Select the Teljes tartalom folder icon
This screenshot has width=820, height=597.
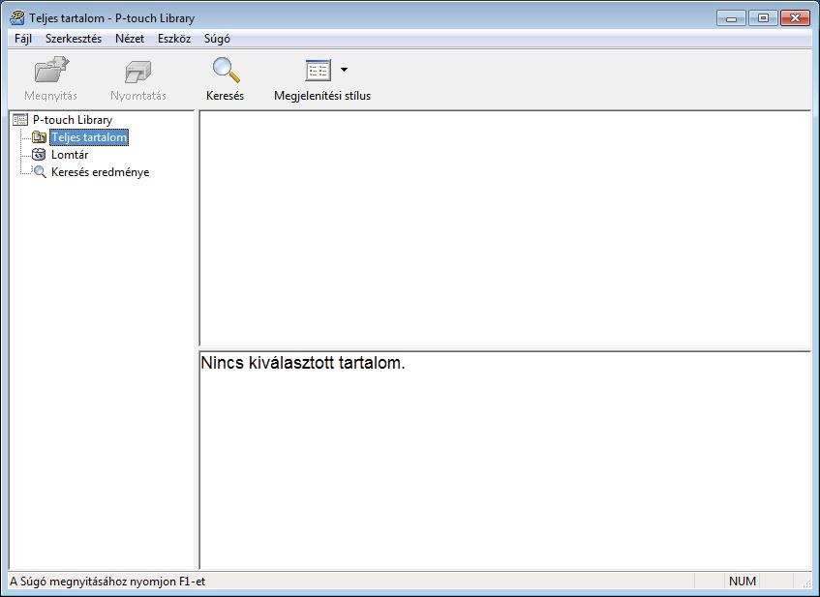coord(39,137)
